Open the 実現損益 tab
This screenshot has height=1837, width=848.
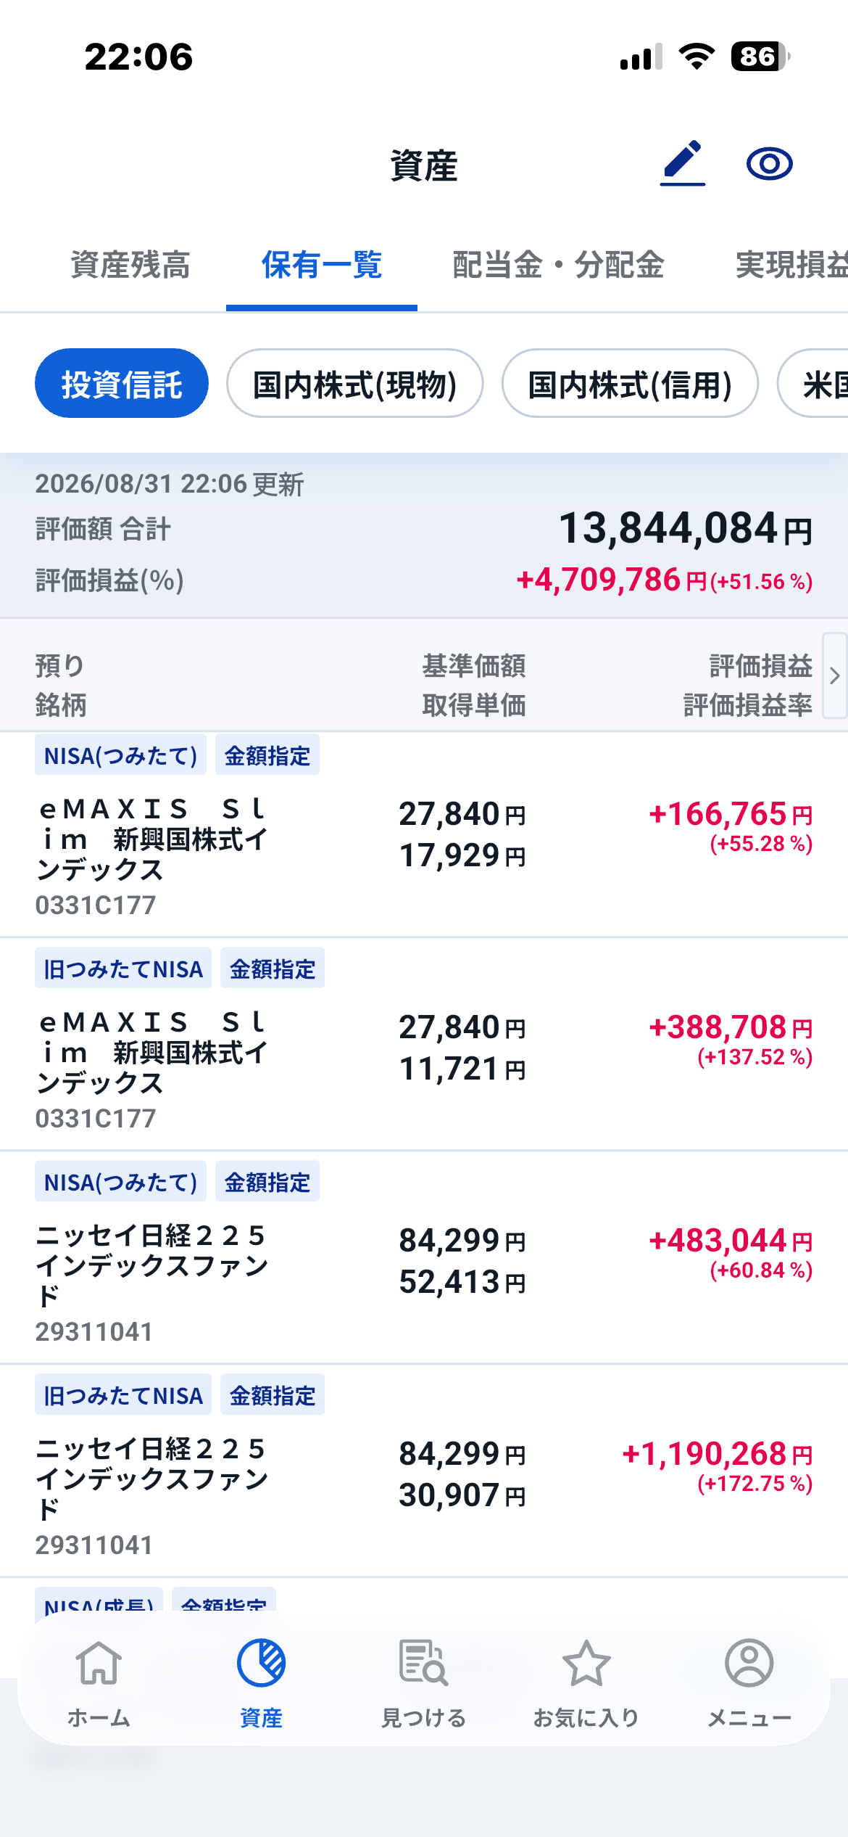pos(791,265)
